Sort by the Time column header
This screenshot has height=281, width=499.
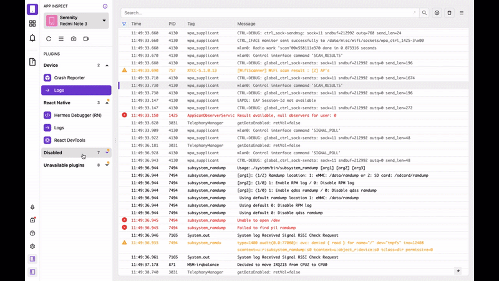click(x=136, y=24)
